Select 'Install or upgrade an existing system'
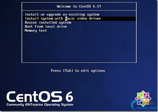The width and height of the screenshot is (158, 112). click(x=62, y=15)
